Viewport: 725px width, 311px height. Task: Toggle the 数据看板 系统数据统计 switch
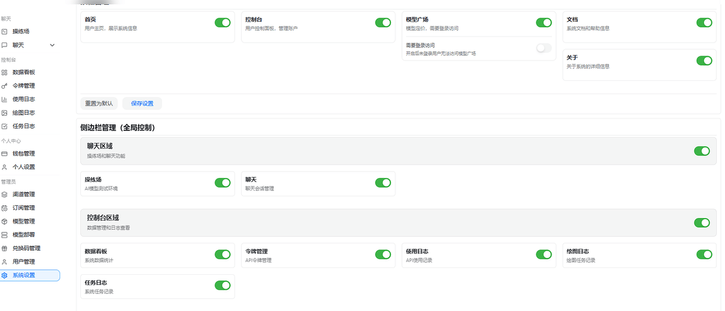[222, 254]
